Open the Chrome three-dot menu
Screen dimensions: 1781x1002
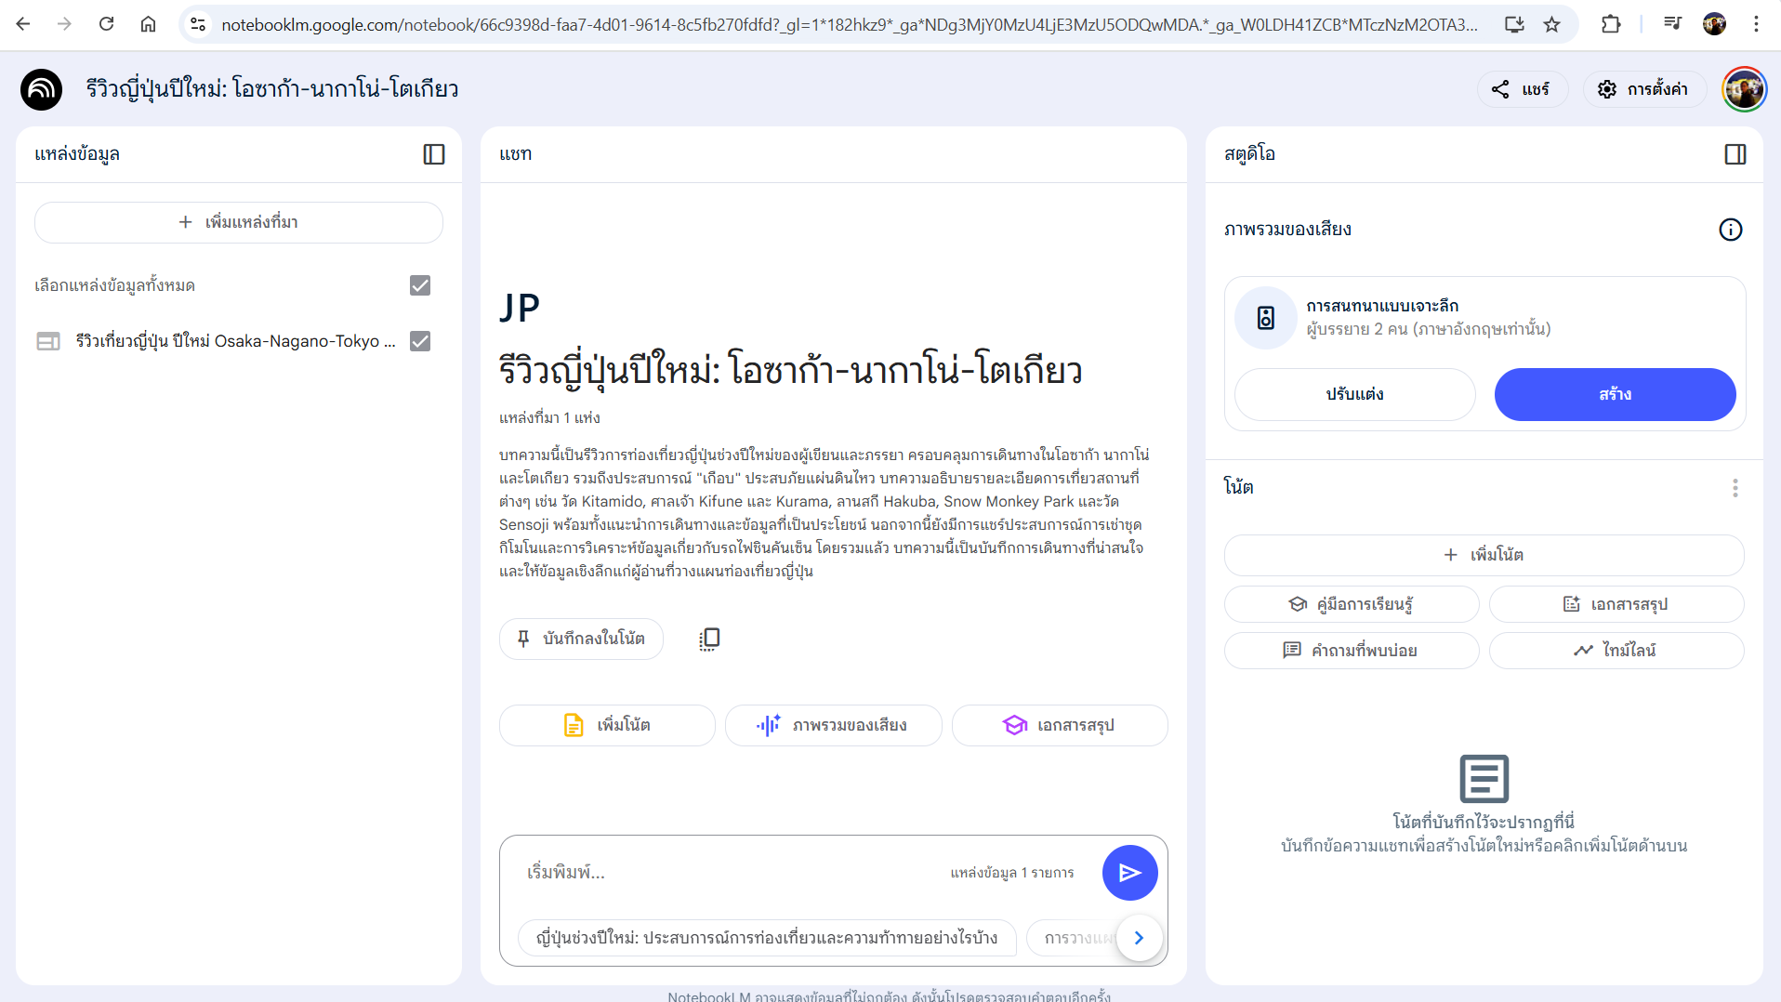[1756, 24]
